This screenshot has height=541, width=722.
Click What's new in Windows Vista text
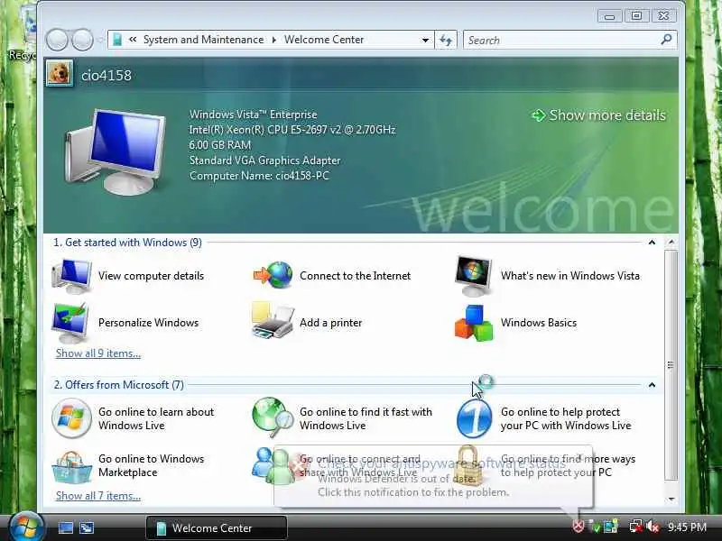570,276
